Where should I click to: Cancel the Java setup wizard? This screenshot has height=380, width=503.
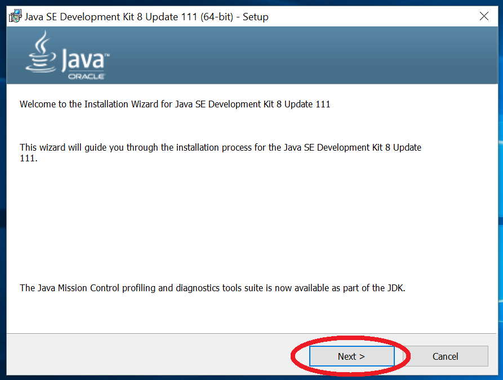pos(445,356)
